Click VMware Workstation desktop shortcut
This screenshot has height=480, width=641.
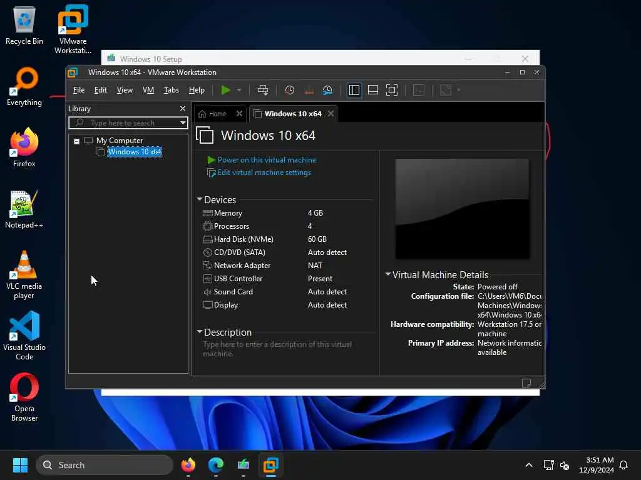pos(73,29)
